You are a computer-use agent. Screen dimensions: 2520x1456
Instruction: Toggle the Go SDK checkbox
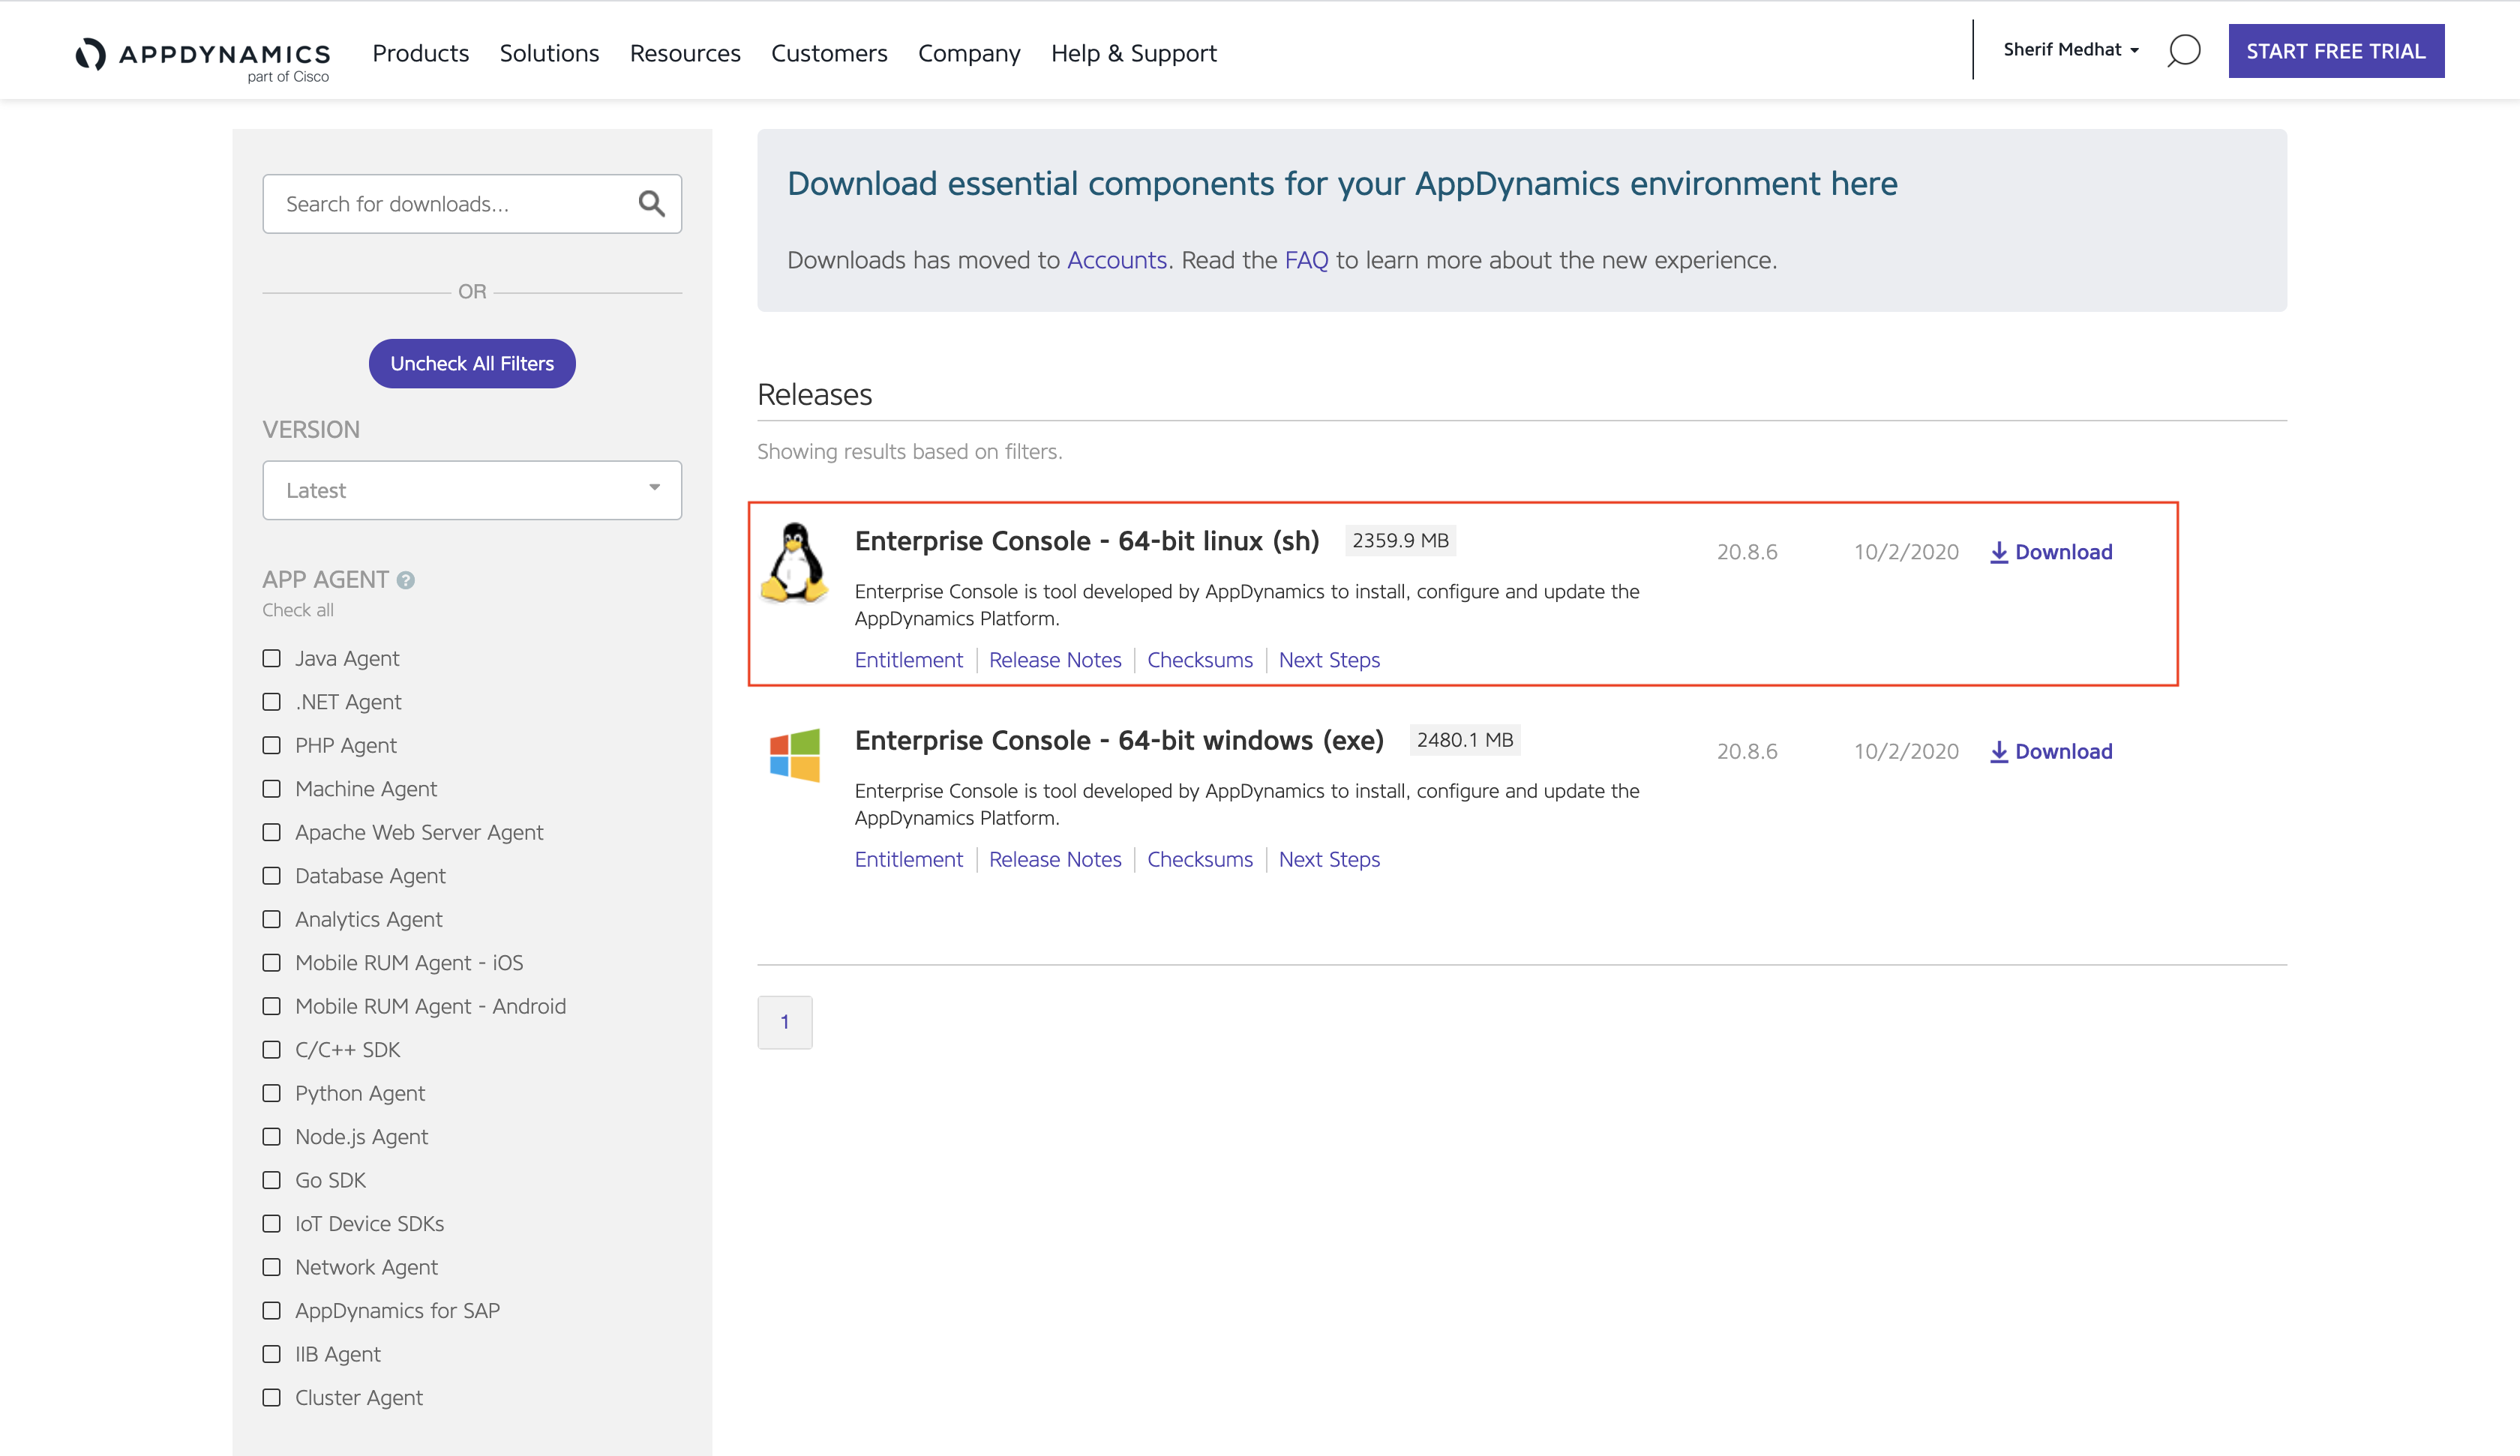point(271,1180)
